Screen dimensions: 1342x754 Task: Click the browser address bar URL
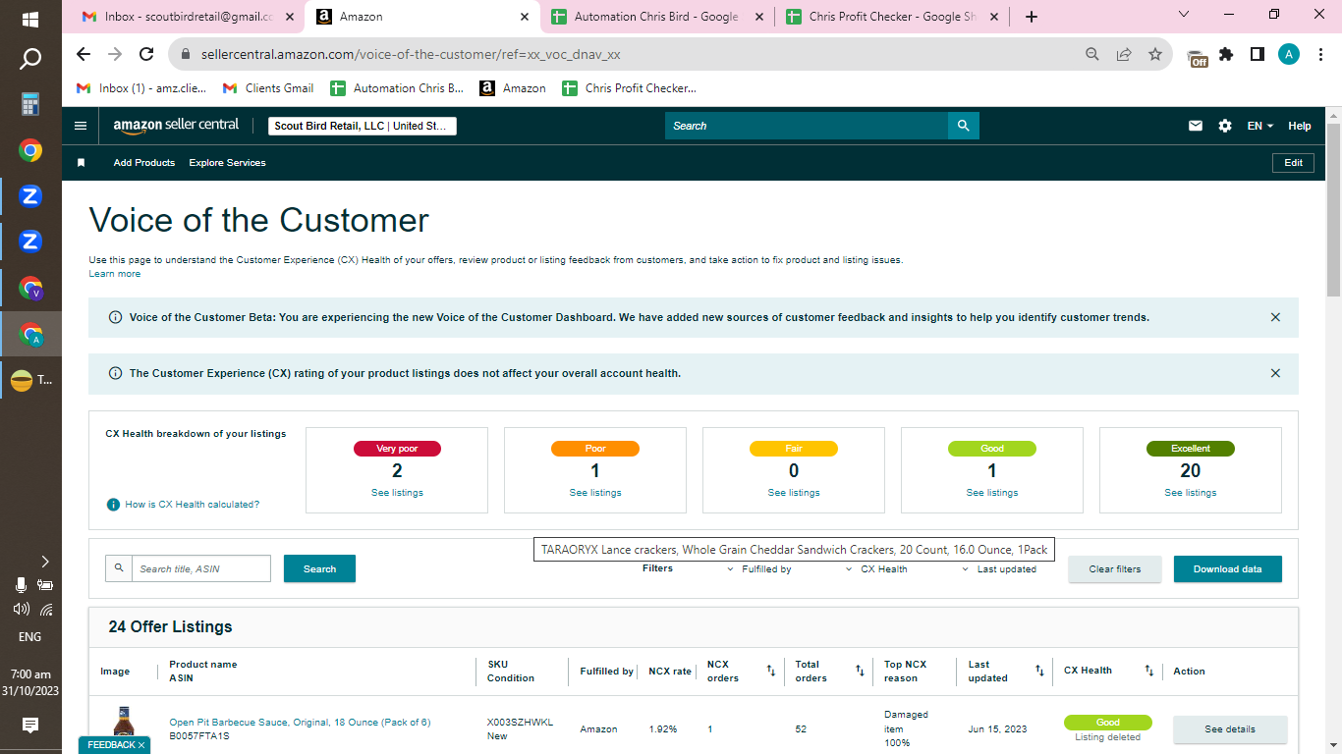pyautogui.click(x=411, y=55)
